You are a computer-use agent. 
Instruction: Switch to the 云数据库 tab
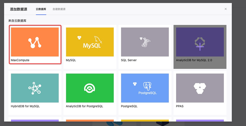click(41, 9)
